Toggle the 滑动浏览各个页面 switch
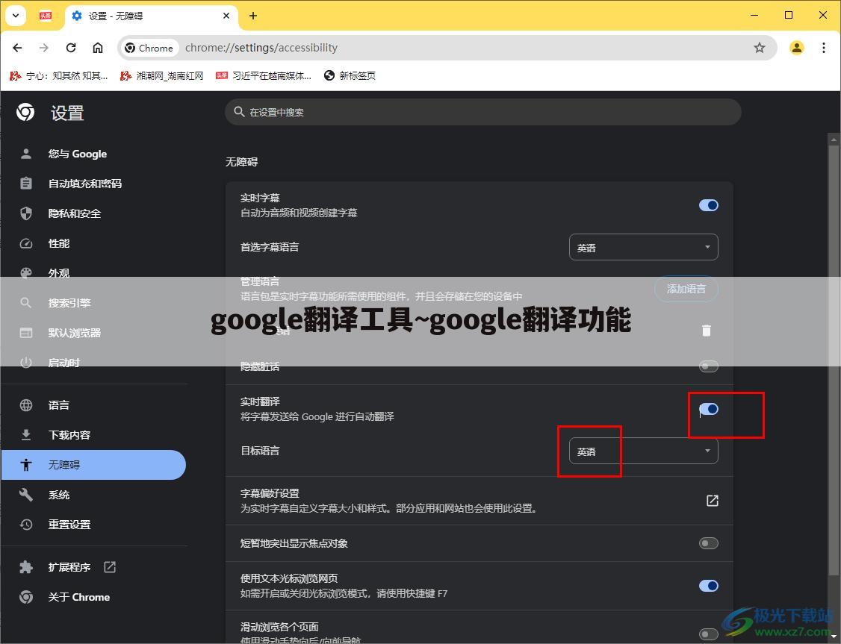Screen dimensions: 841x644 pyautogui.click(x=709, y=634)
